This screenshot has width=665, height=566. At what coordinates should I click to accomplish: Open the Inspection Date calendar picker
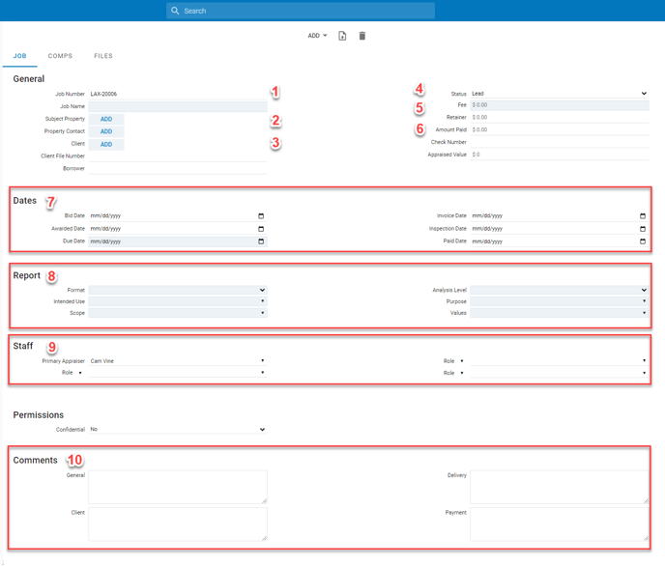click(x=643, y=229)
